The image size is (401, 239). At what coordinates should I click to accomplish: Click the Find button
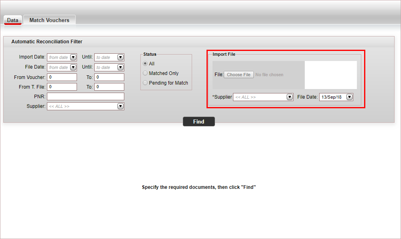[199, 122]
